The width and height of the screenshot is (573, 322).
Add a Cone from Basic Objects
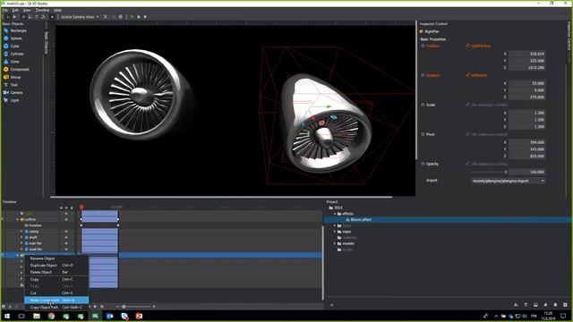12,62
